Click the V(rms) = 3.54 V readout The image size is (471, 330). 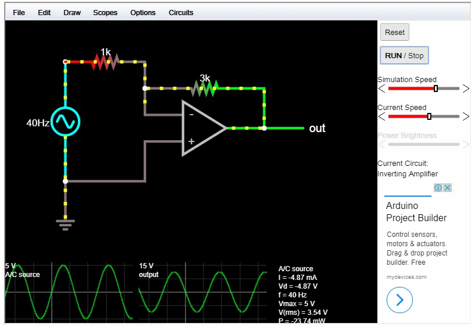(x=303, y=313)
